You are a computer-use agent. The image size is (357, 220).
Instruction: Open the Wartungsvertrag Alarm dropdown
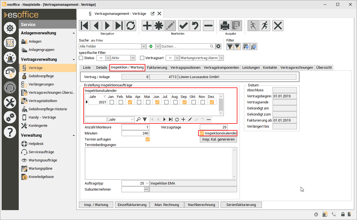coord(221,58)
